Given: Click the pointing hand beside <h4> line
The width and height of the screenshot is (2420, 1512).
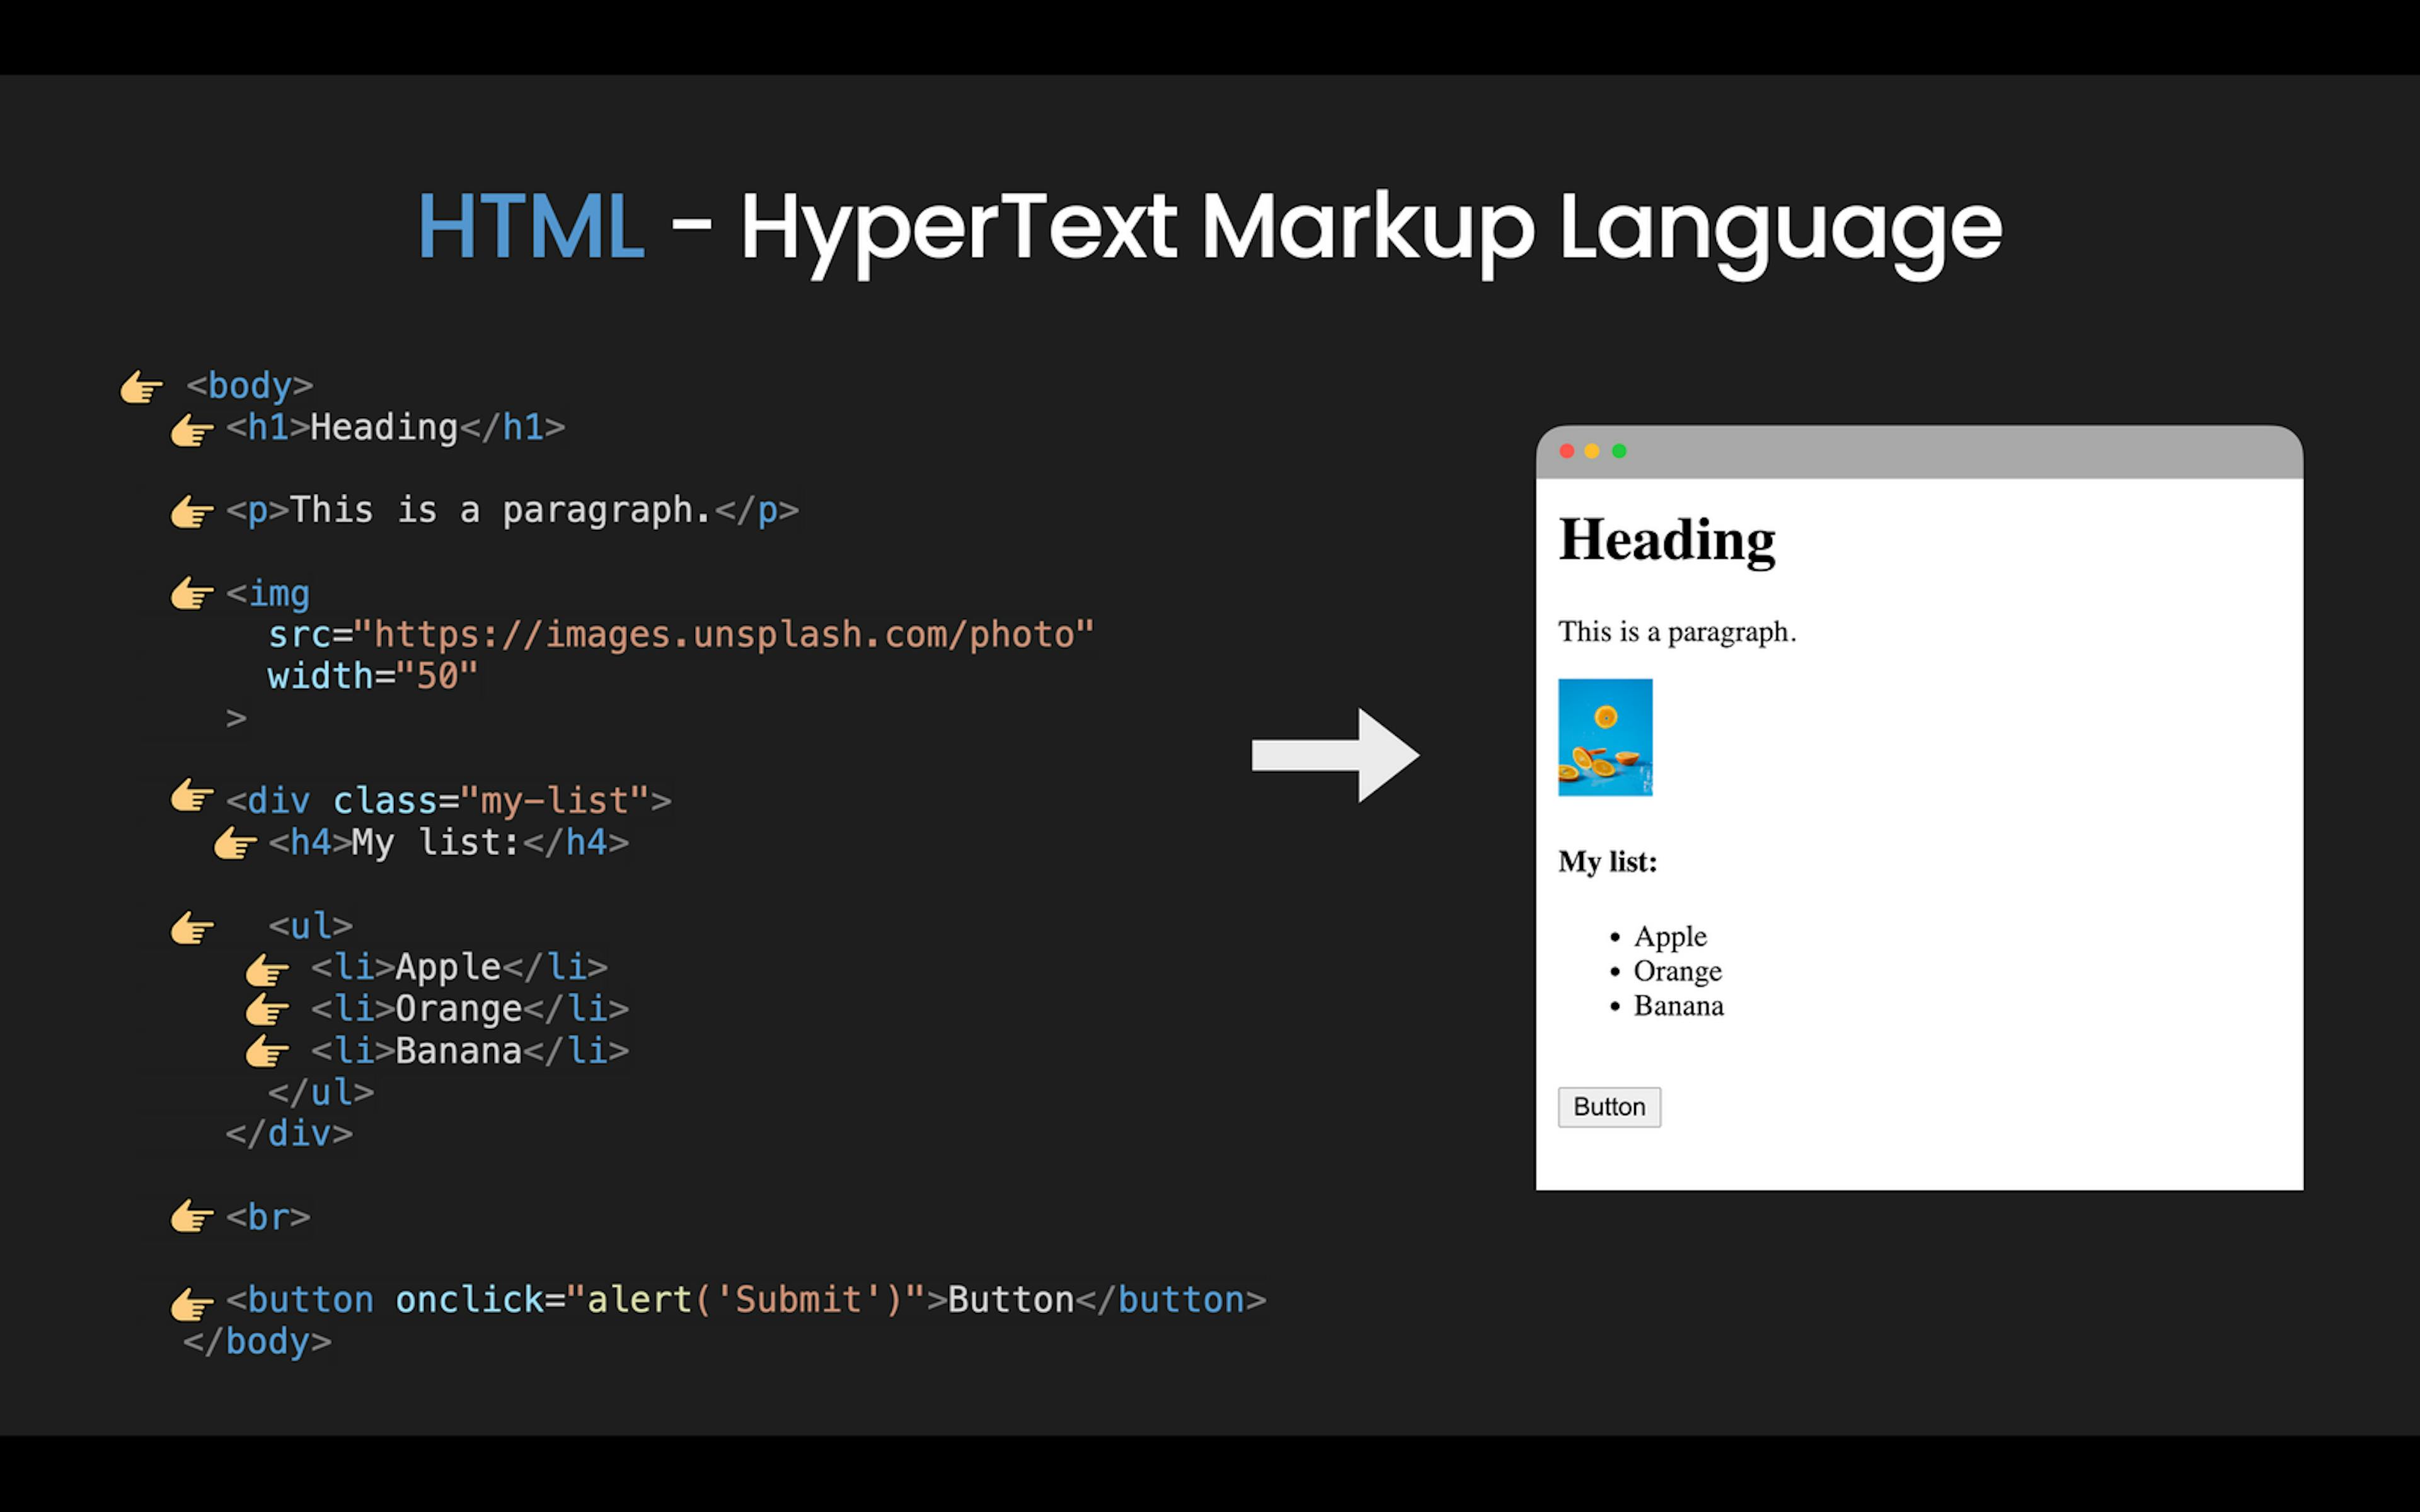Looking at the screenshot, I should [x=235, y=844].
